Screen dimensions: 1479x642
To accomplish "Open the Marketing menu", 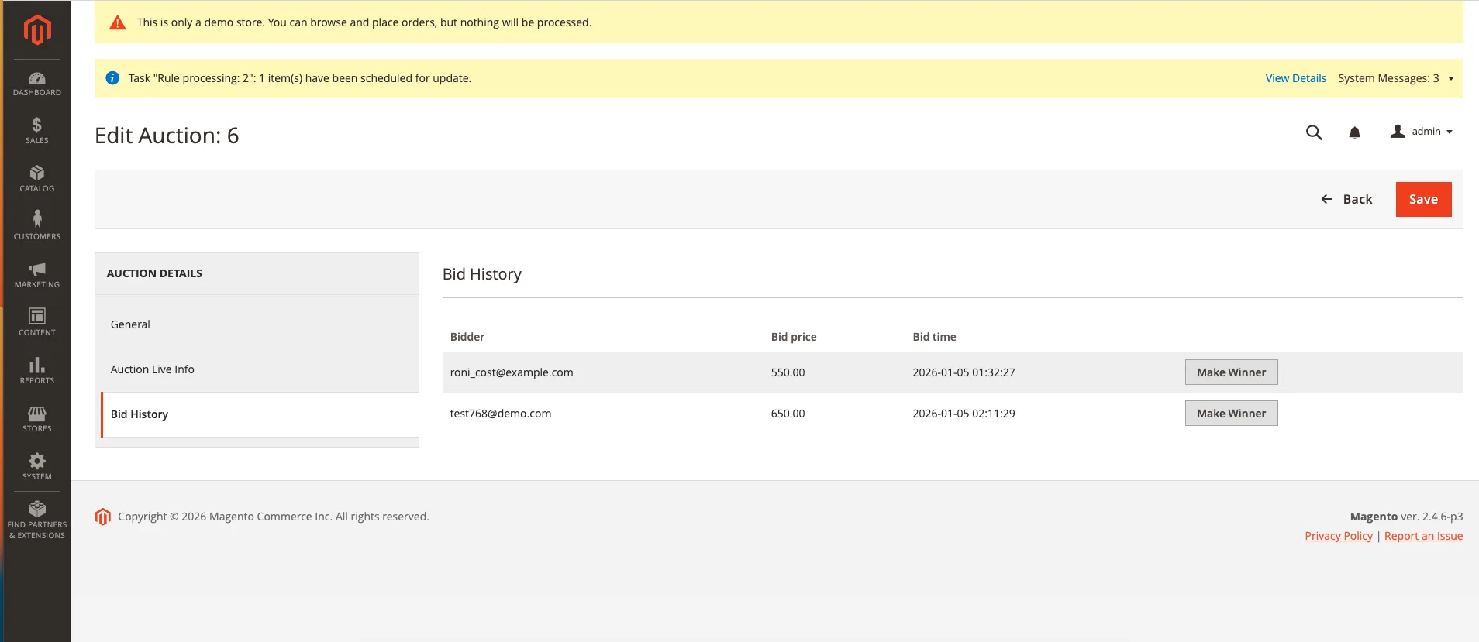I will click(37, 275).
